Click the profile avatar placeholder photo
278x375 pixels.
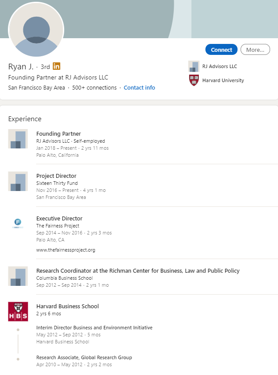click(36, 30)
